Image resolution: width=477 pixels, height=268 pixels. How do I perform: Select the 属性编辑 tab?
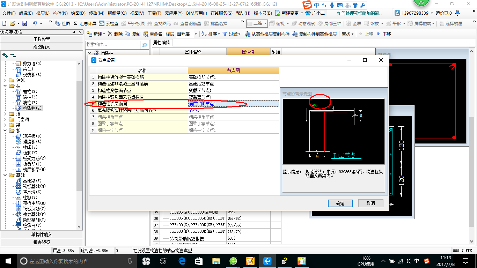[x=162, y=43]
